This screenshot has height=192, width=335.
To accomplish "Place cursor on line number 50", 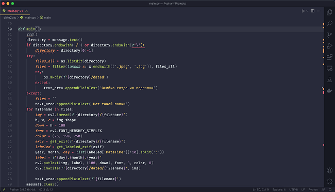I will tap(10, 29).
